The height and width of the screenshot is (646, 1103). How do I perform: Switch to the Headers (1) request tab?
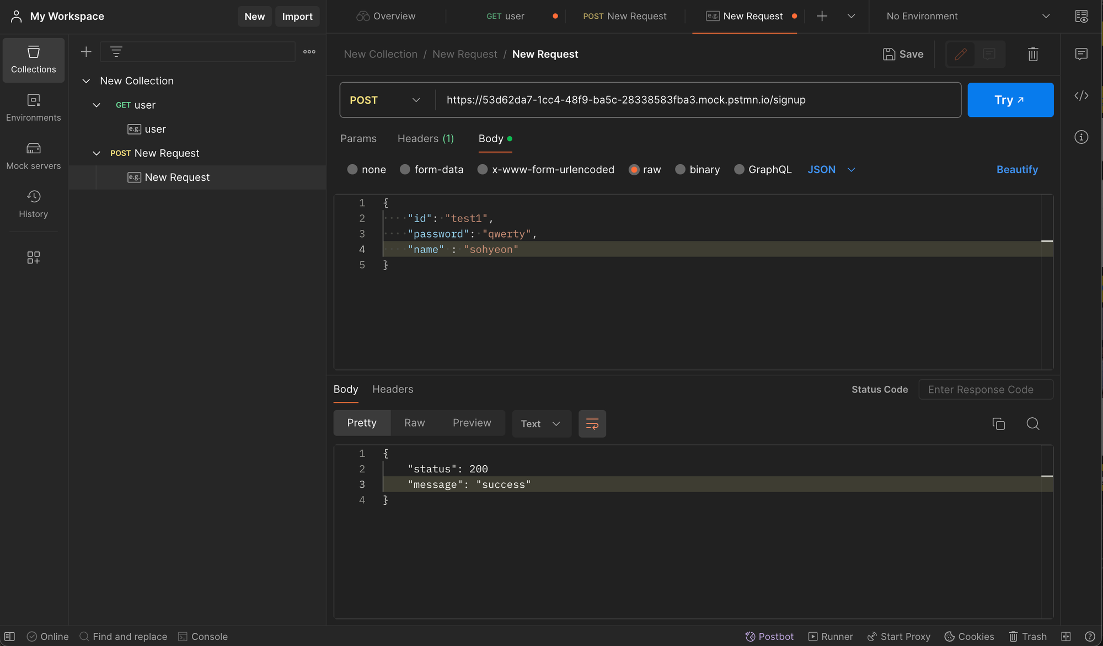(425, 138)
